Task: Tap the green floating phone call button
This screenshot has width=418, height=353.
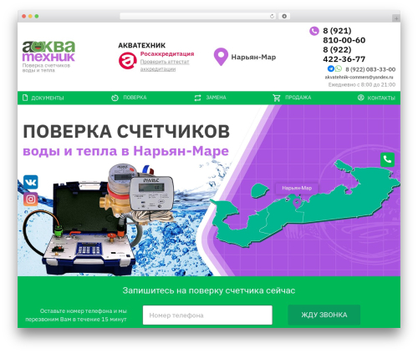Action: pos(387,159)
